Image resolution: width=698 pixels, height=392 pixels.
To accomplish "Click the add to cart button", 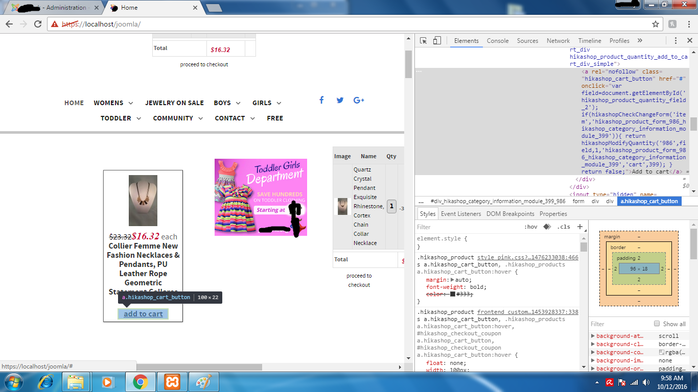I will pos(143,314).
